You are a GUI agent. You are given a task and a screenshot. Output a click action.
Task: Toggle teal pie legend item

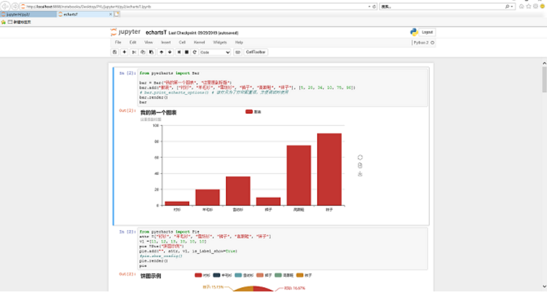point(244,275)
